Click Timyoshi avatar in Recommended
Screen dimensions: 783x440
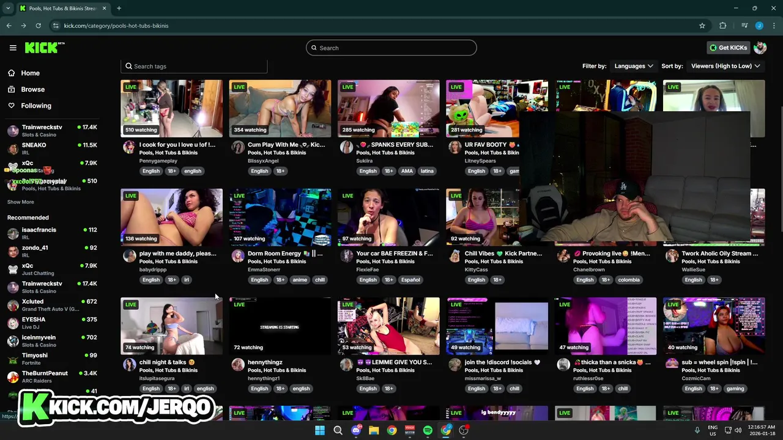pos(13,359)
